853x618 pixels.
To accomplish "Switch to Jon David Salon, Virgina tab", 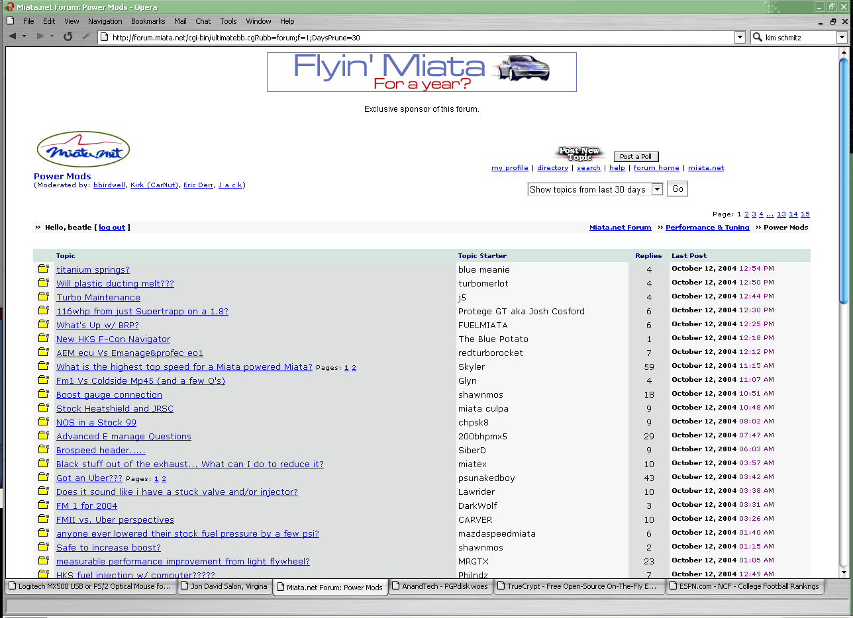I will (x=225, y=586).
